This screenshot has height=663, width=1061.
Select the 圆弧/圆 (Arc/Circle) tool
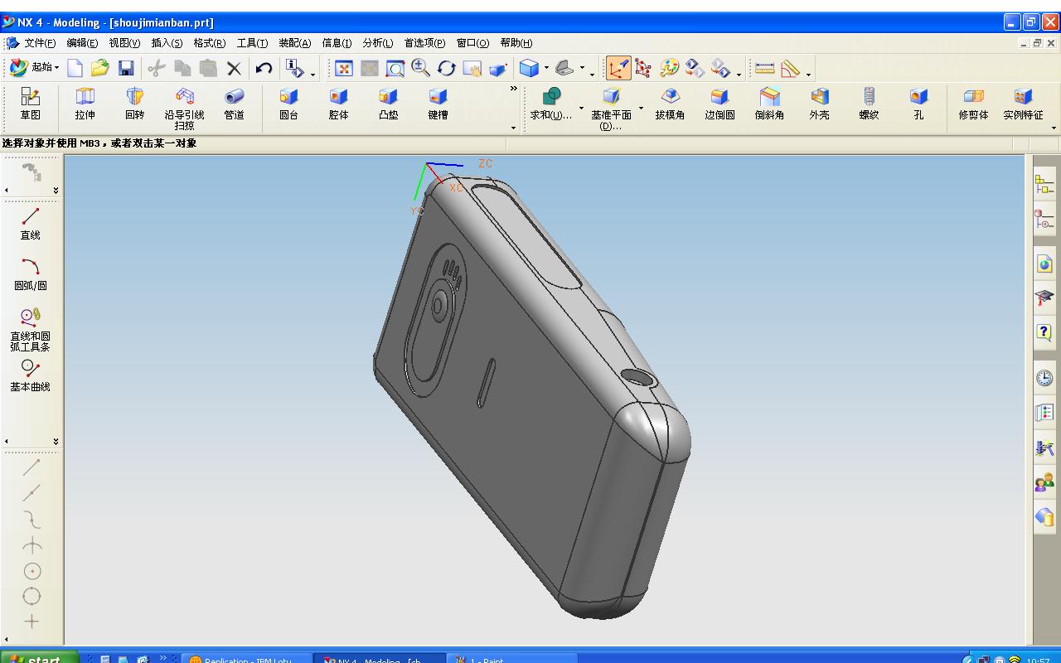coord(31,274)
